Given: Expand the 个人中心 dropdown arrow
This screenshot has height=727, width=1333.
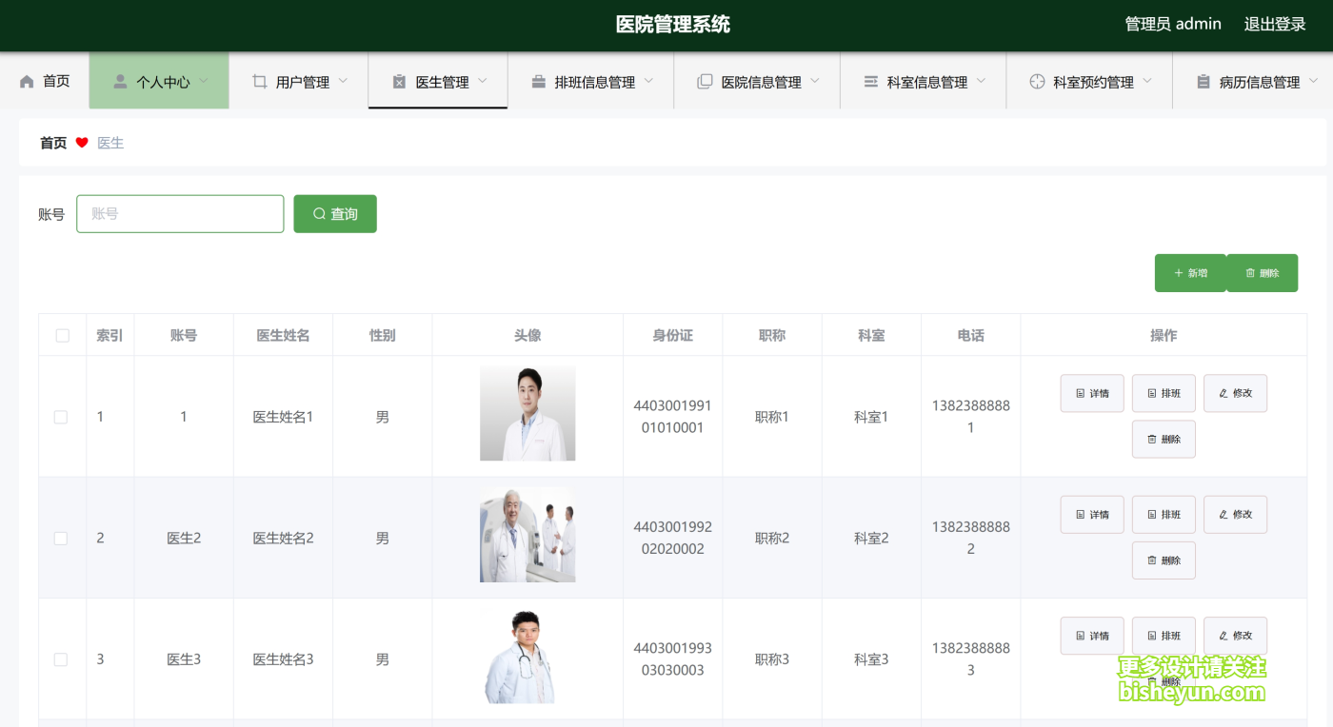Looking at the screenshot, I should tap(204, 81).
